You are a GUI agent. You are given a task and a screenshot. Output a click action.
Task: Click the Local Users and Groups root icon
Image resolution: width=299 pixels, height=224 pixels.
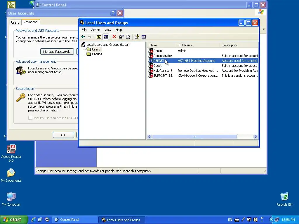coord(83,45)
